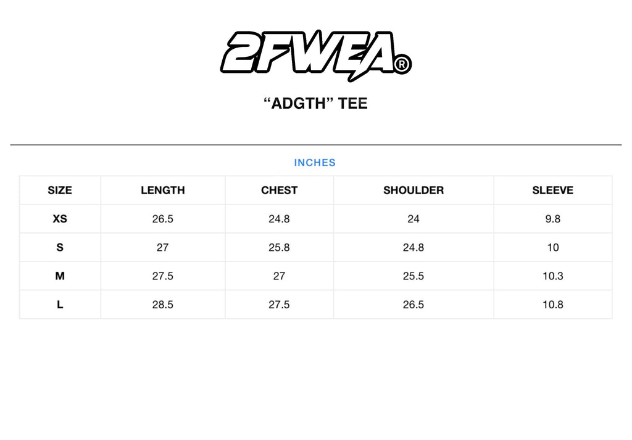Click the M shoulder value 25.5
This screenshot has width=632, height=440.
tap(414, 276)
